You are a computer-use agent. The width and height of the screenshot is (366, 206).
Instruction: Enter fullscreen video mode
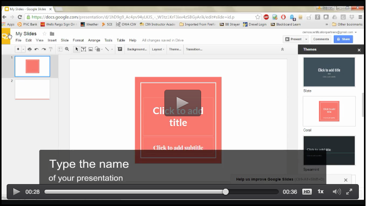pyautogui.click(x=349, y=192)
